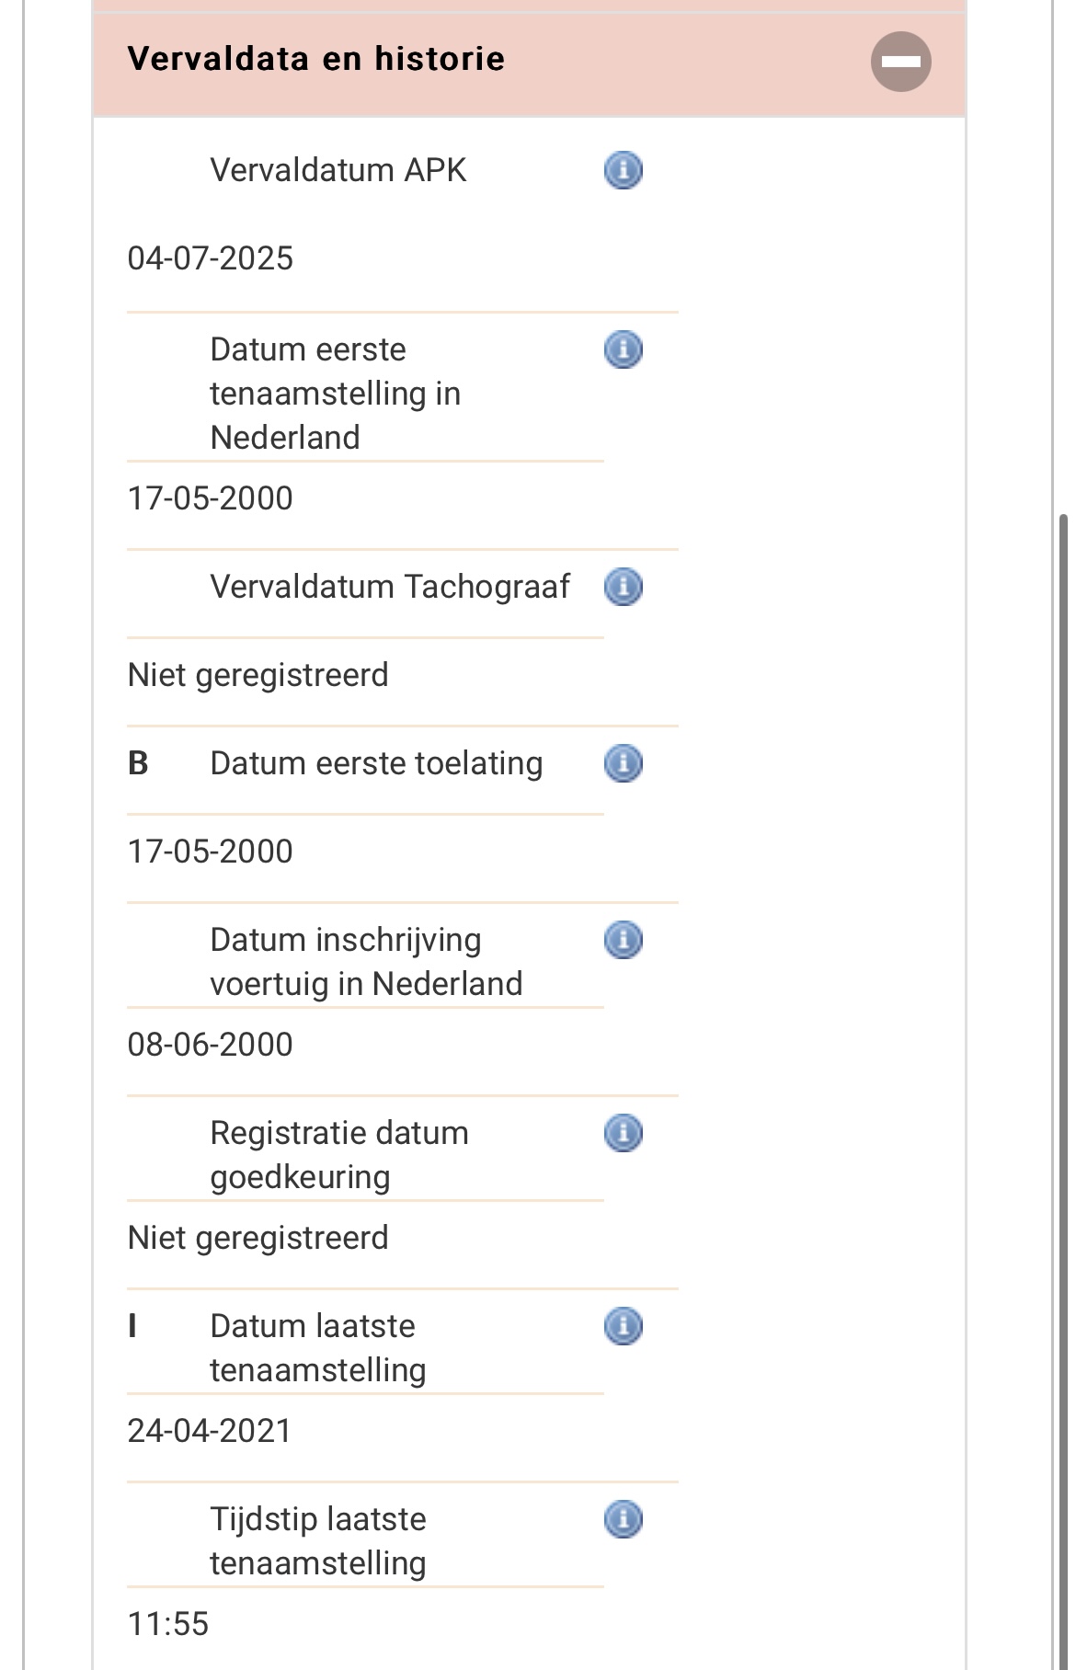Viewport: 1076px width, 1670px height.
Task: Show info for Datum eerste tenaamstelling in Nederland
Action: coord(623,350)
